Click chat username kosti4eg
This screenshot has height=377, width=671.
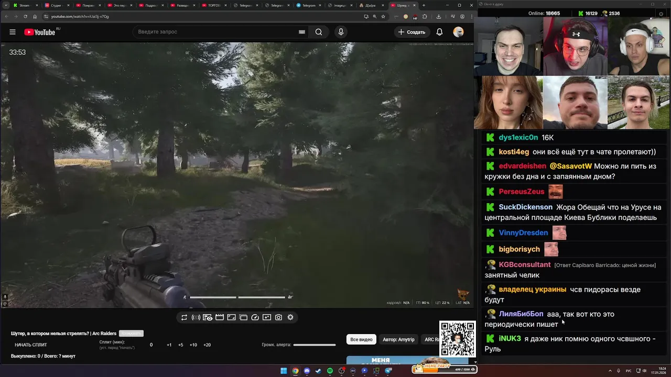[x=514, y=152]
